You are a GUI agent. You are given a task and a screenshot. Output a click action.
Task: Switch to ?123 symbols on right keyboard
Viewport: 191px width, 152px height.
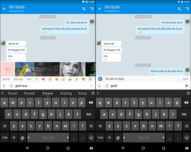click(x=100, y=138)
